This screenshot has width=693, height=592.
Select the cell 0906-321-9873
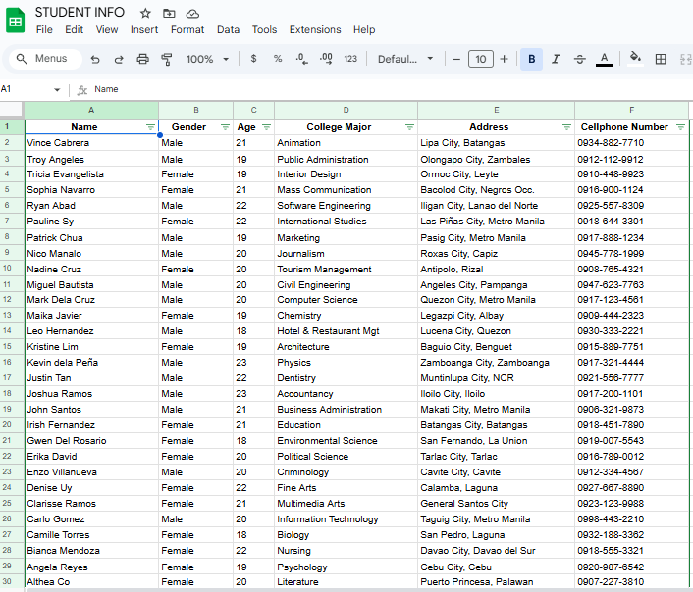(x=631, y=410)
